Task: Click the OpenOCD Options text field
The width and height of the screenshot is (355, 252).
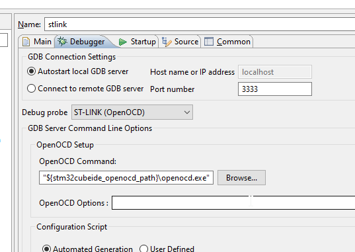Action: click(x=233, y=202)
